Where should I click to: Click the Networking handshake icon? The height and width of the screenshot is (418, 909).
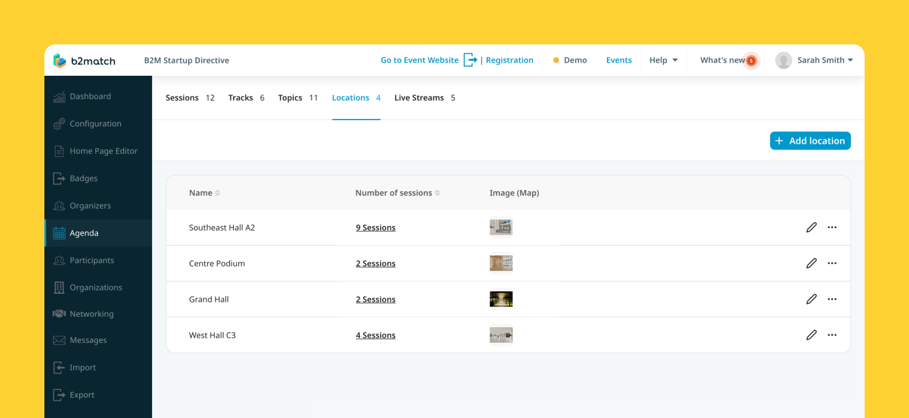(x=59, y=314)
